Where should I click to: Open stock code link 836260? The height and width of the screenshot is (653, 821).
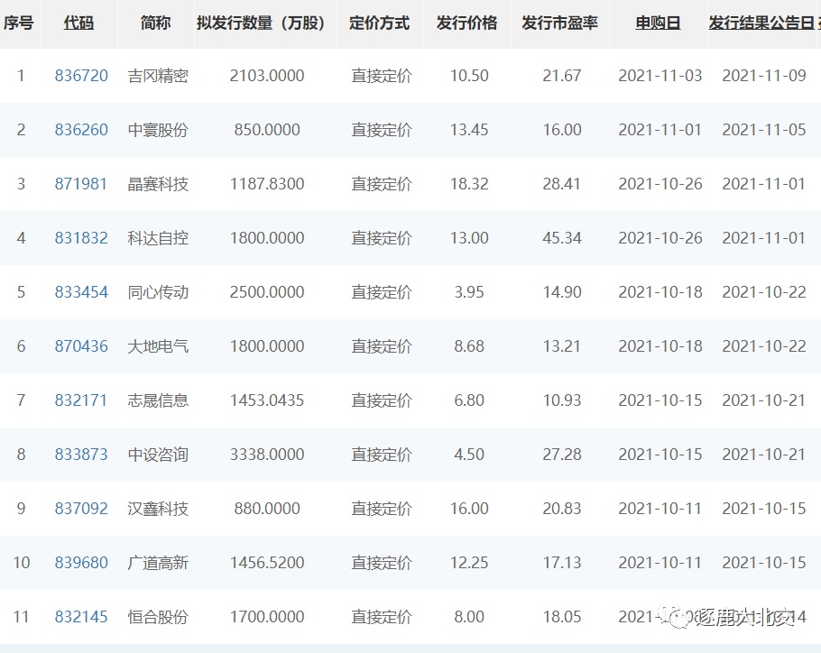tap(81, 130)
